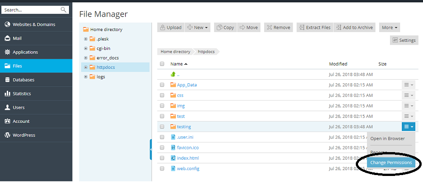Choose Change Permissions from context menu
This screenshot has height=189, width=423.
pos(391,162)
